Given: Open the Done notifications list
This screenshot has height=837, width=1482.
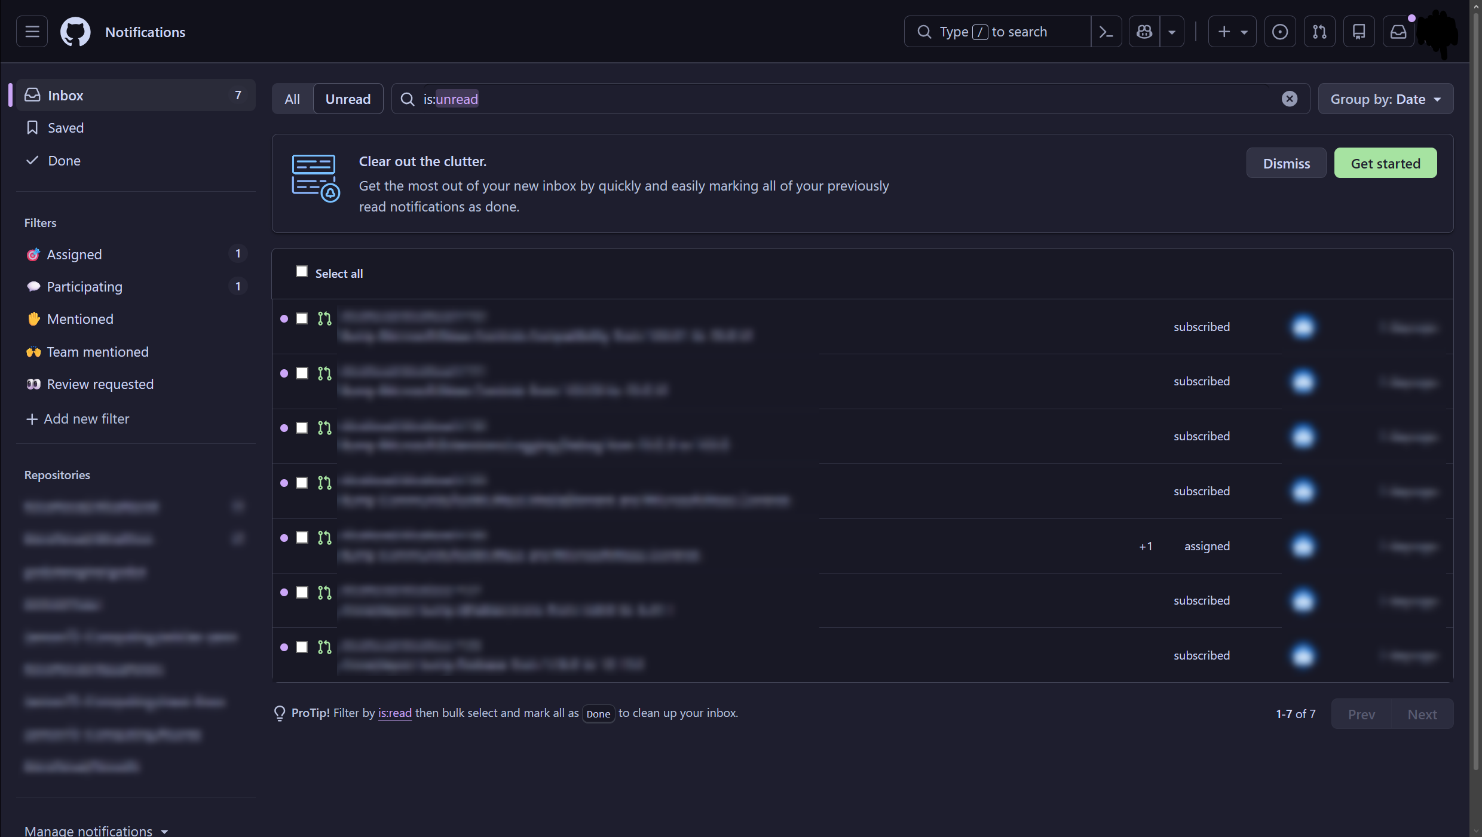Looking at the screenshot, I should click(136, 161).
